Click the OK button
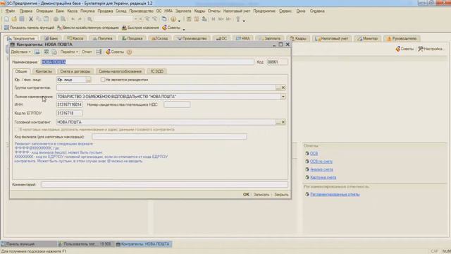Viewport: 451px width, 254px height. 246,195
